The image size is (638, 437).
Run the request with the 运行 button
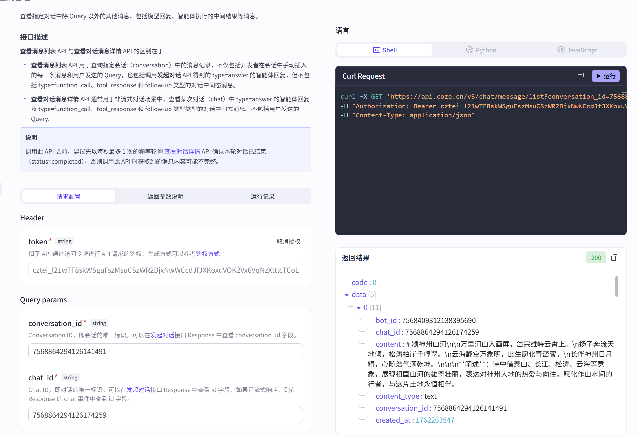tap(605, 76)
